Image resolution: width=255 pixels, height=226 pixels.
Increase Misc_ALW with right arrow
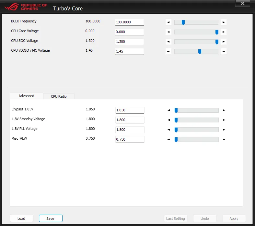point(224,140)
